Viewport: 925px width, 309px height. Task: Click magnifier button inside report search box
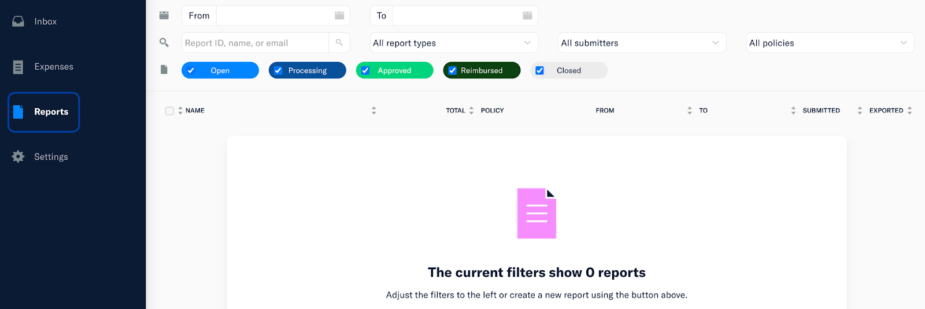[x=339, y=43]
